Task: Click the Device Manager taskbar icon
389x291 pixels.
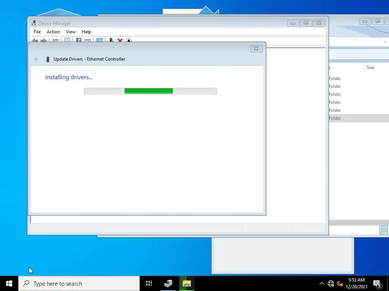Action: coord(168,283)
